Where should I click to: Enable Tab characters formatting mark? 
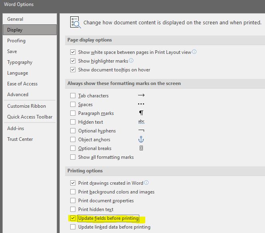[x=73, y=96]
